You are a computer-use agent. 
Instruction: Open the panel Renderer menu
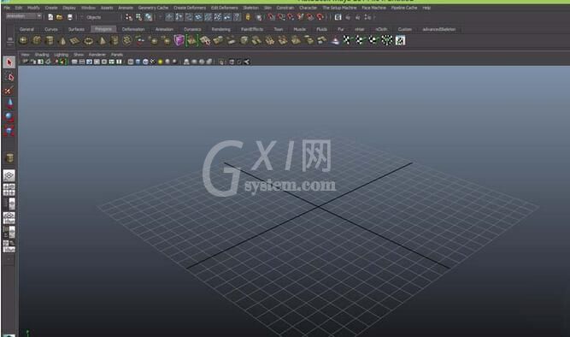(97, 55)
